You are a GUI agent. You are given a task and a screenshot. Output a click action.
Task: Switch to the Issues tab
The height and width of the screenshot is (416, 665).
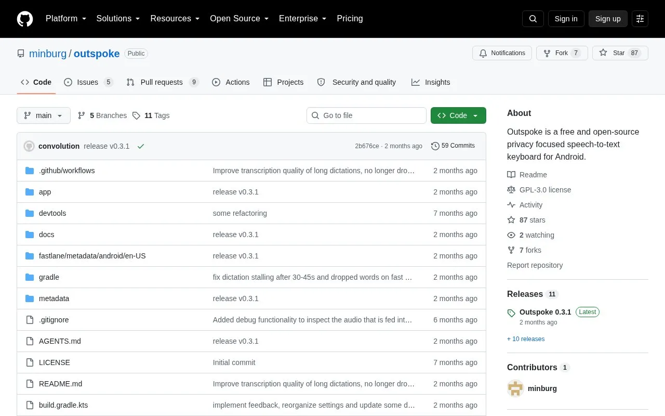(x=88, y=82)
